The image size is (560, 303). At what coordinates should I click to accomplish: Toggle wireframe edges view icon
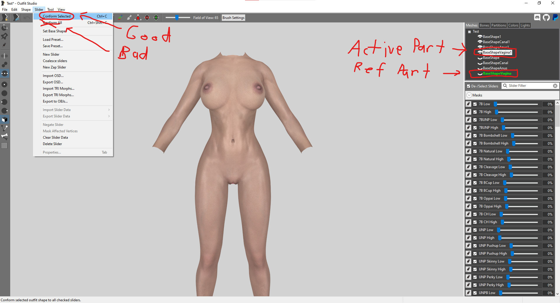click(5, 128)
